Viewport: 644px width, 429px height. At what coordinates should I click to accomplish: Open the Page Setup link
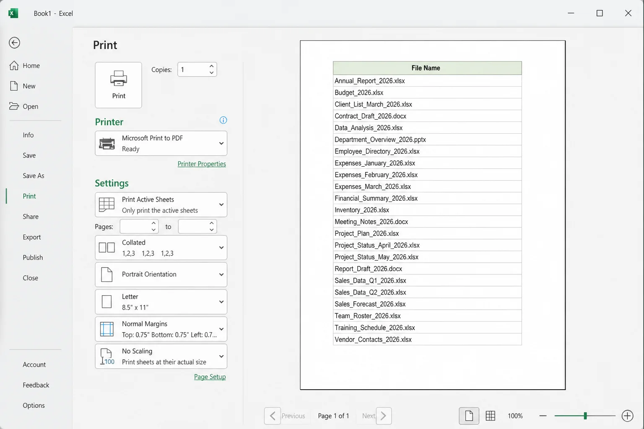point(210,377)
